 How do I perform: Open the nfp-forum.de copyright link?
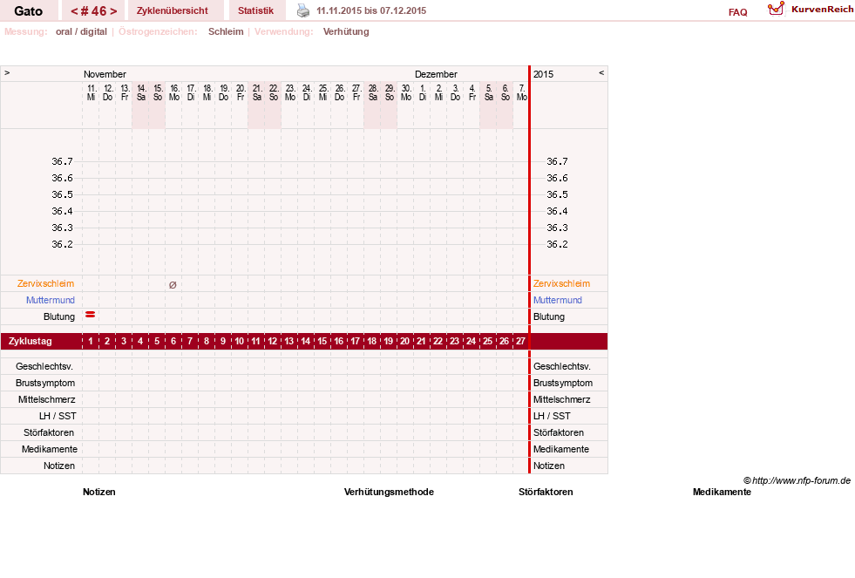(x=797, y=480)
